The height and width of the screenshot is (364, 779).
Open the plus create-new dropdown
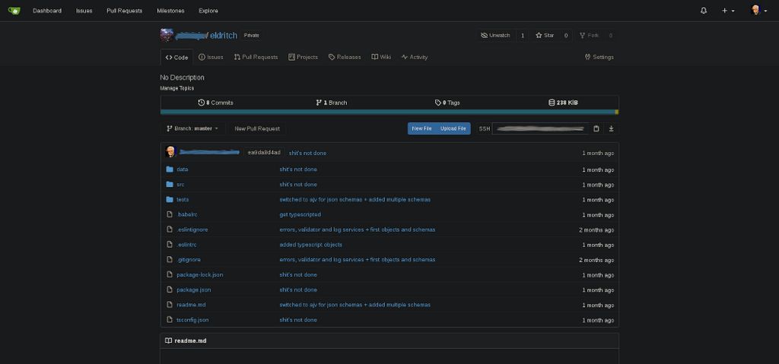click(728, 11)
